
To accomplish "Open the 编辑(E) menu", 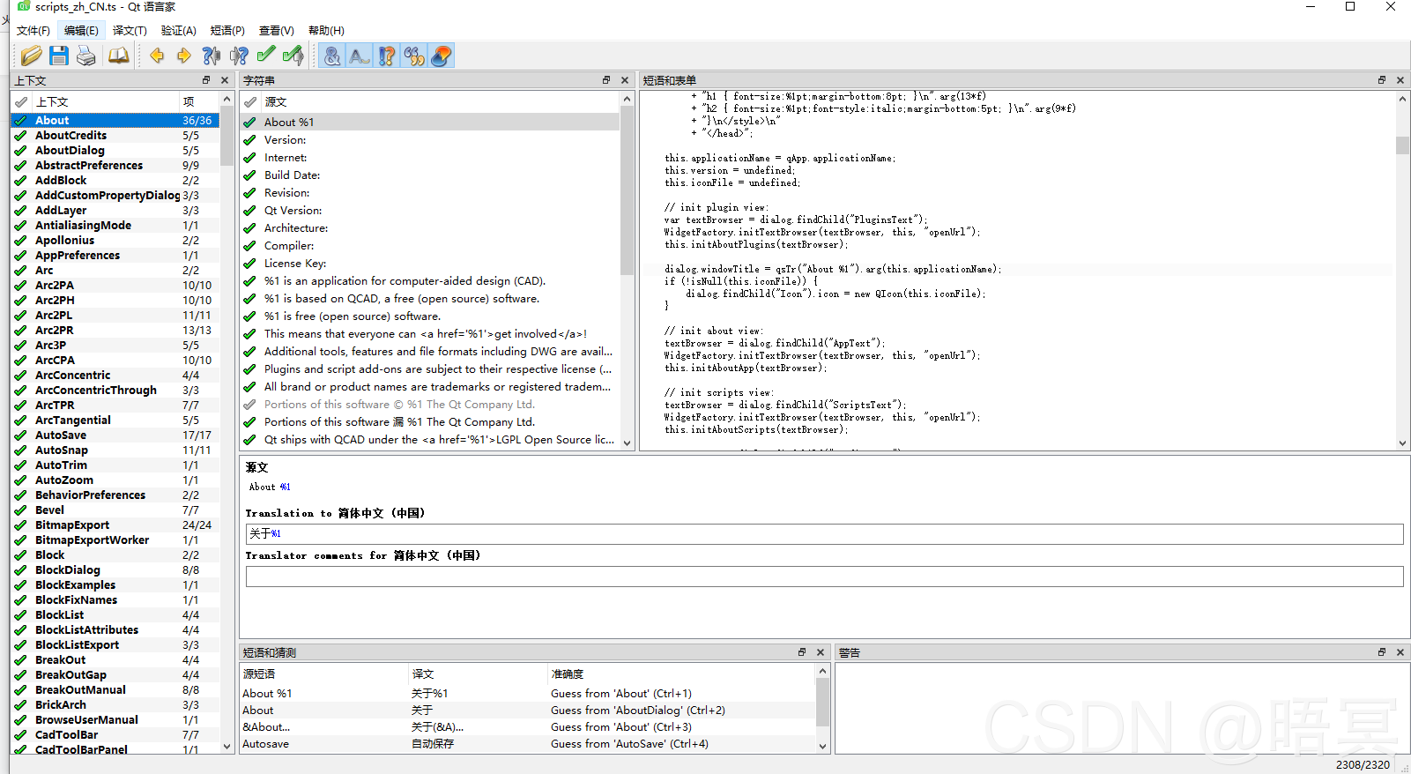I will (81, 30).
